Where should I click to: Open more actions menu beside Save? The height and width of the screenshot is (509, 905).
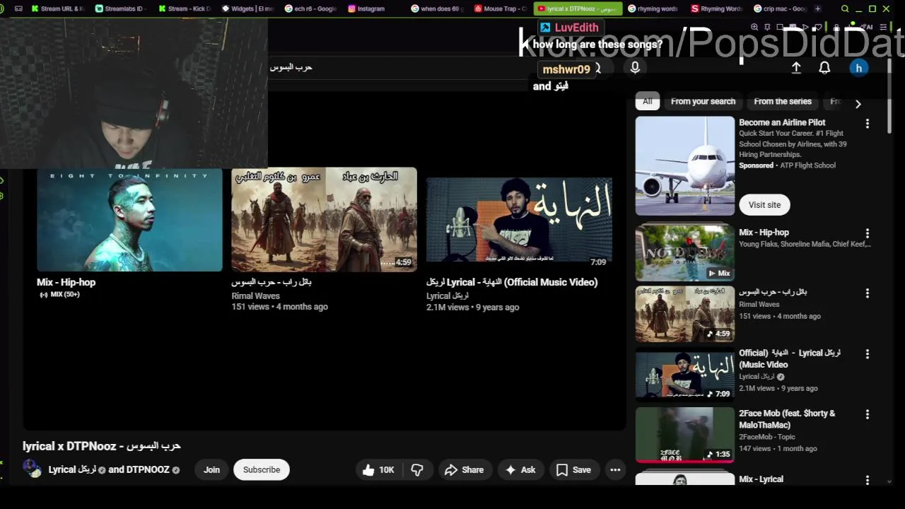coord(615,469)
